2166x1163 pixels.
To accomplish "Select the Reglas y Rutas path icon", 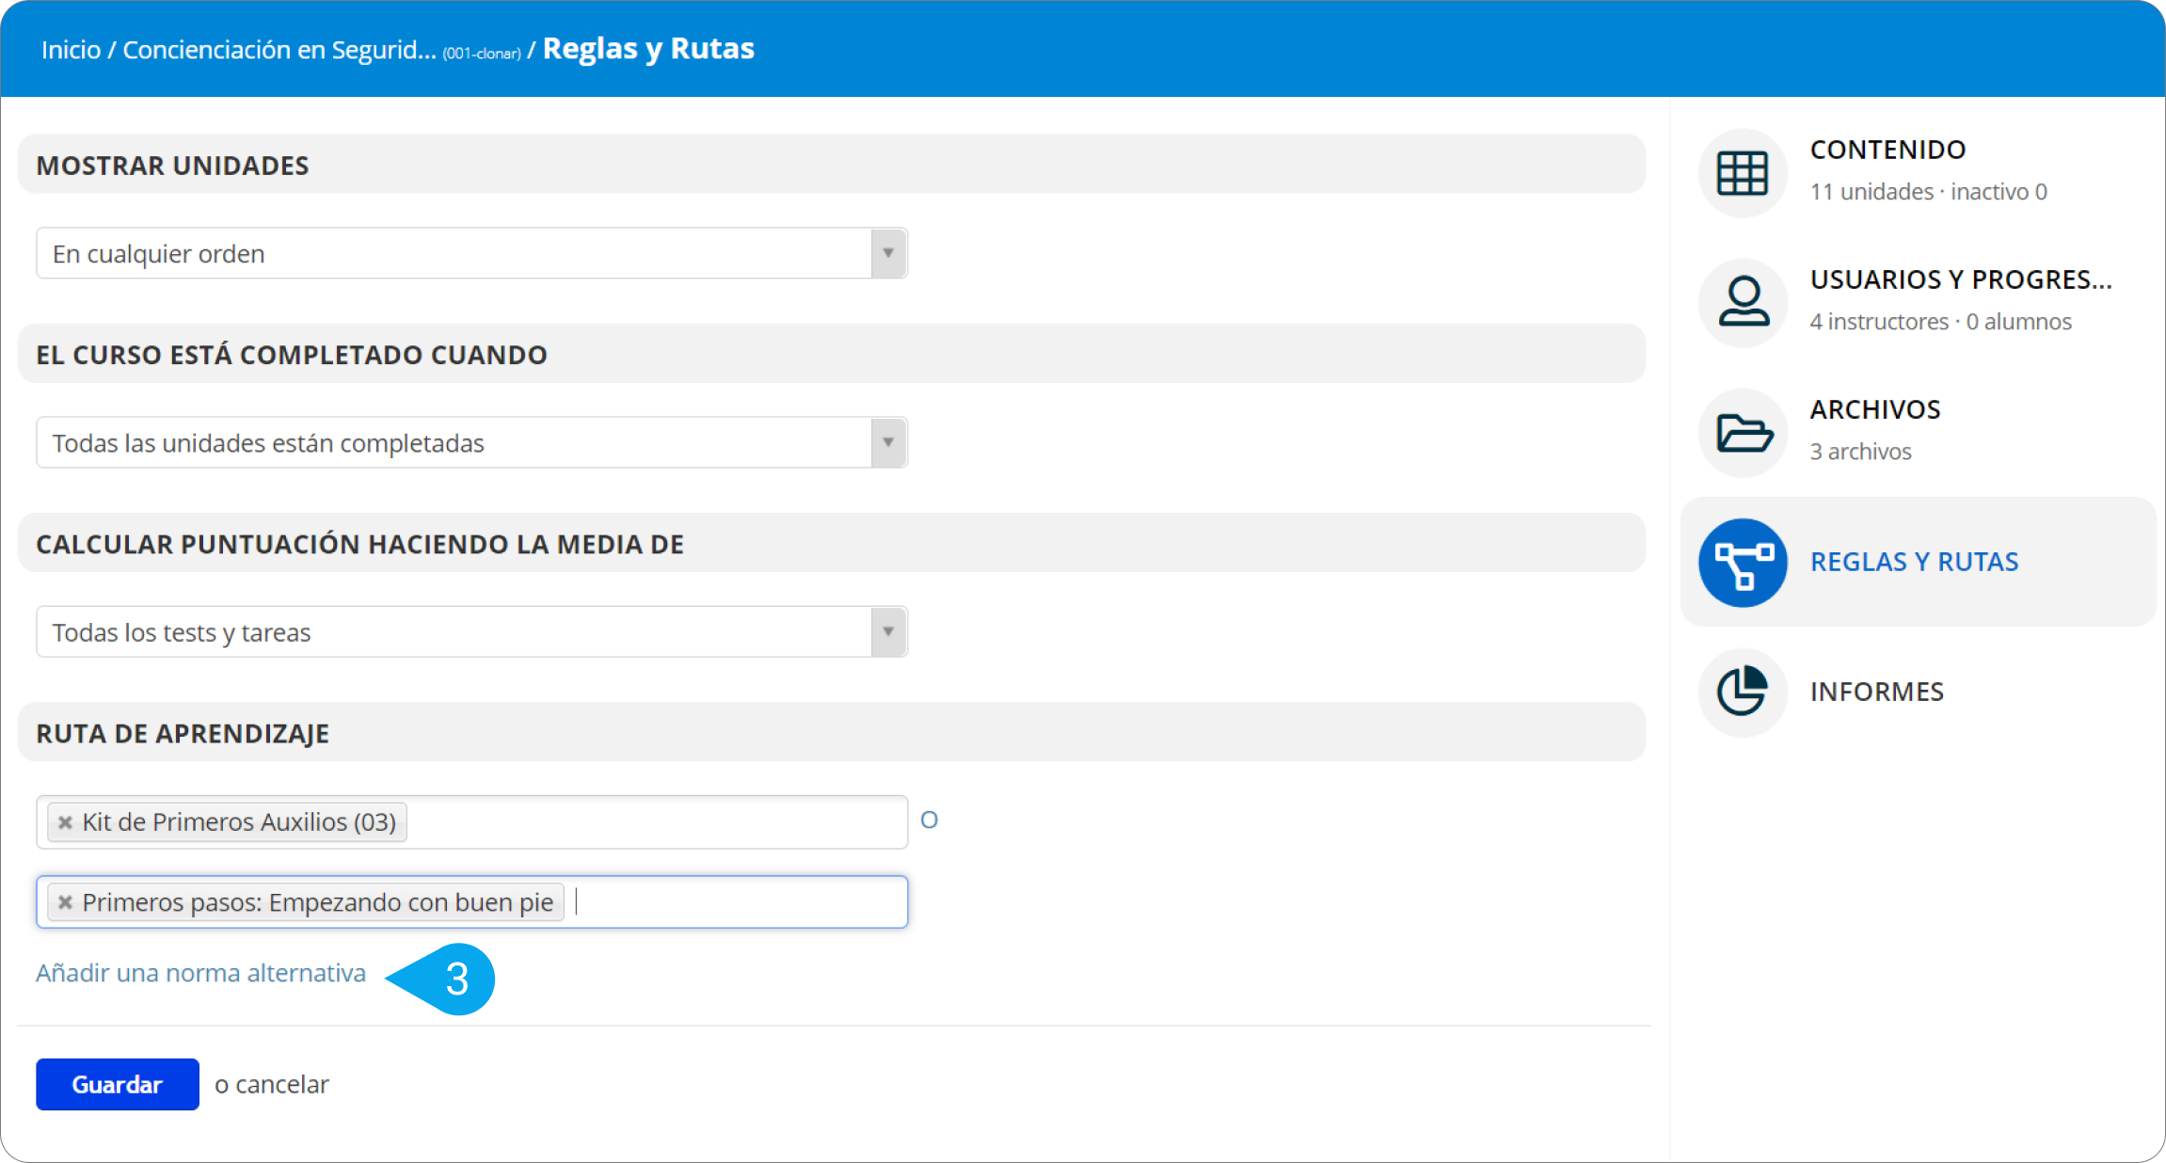I will [x=1743, y=563].
